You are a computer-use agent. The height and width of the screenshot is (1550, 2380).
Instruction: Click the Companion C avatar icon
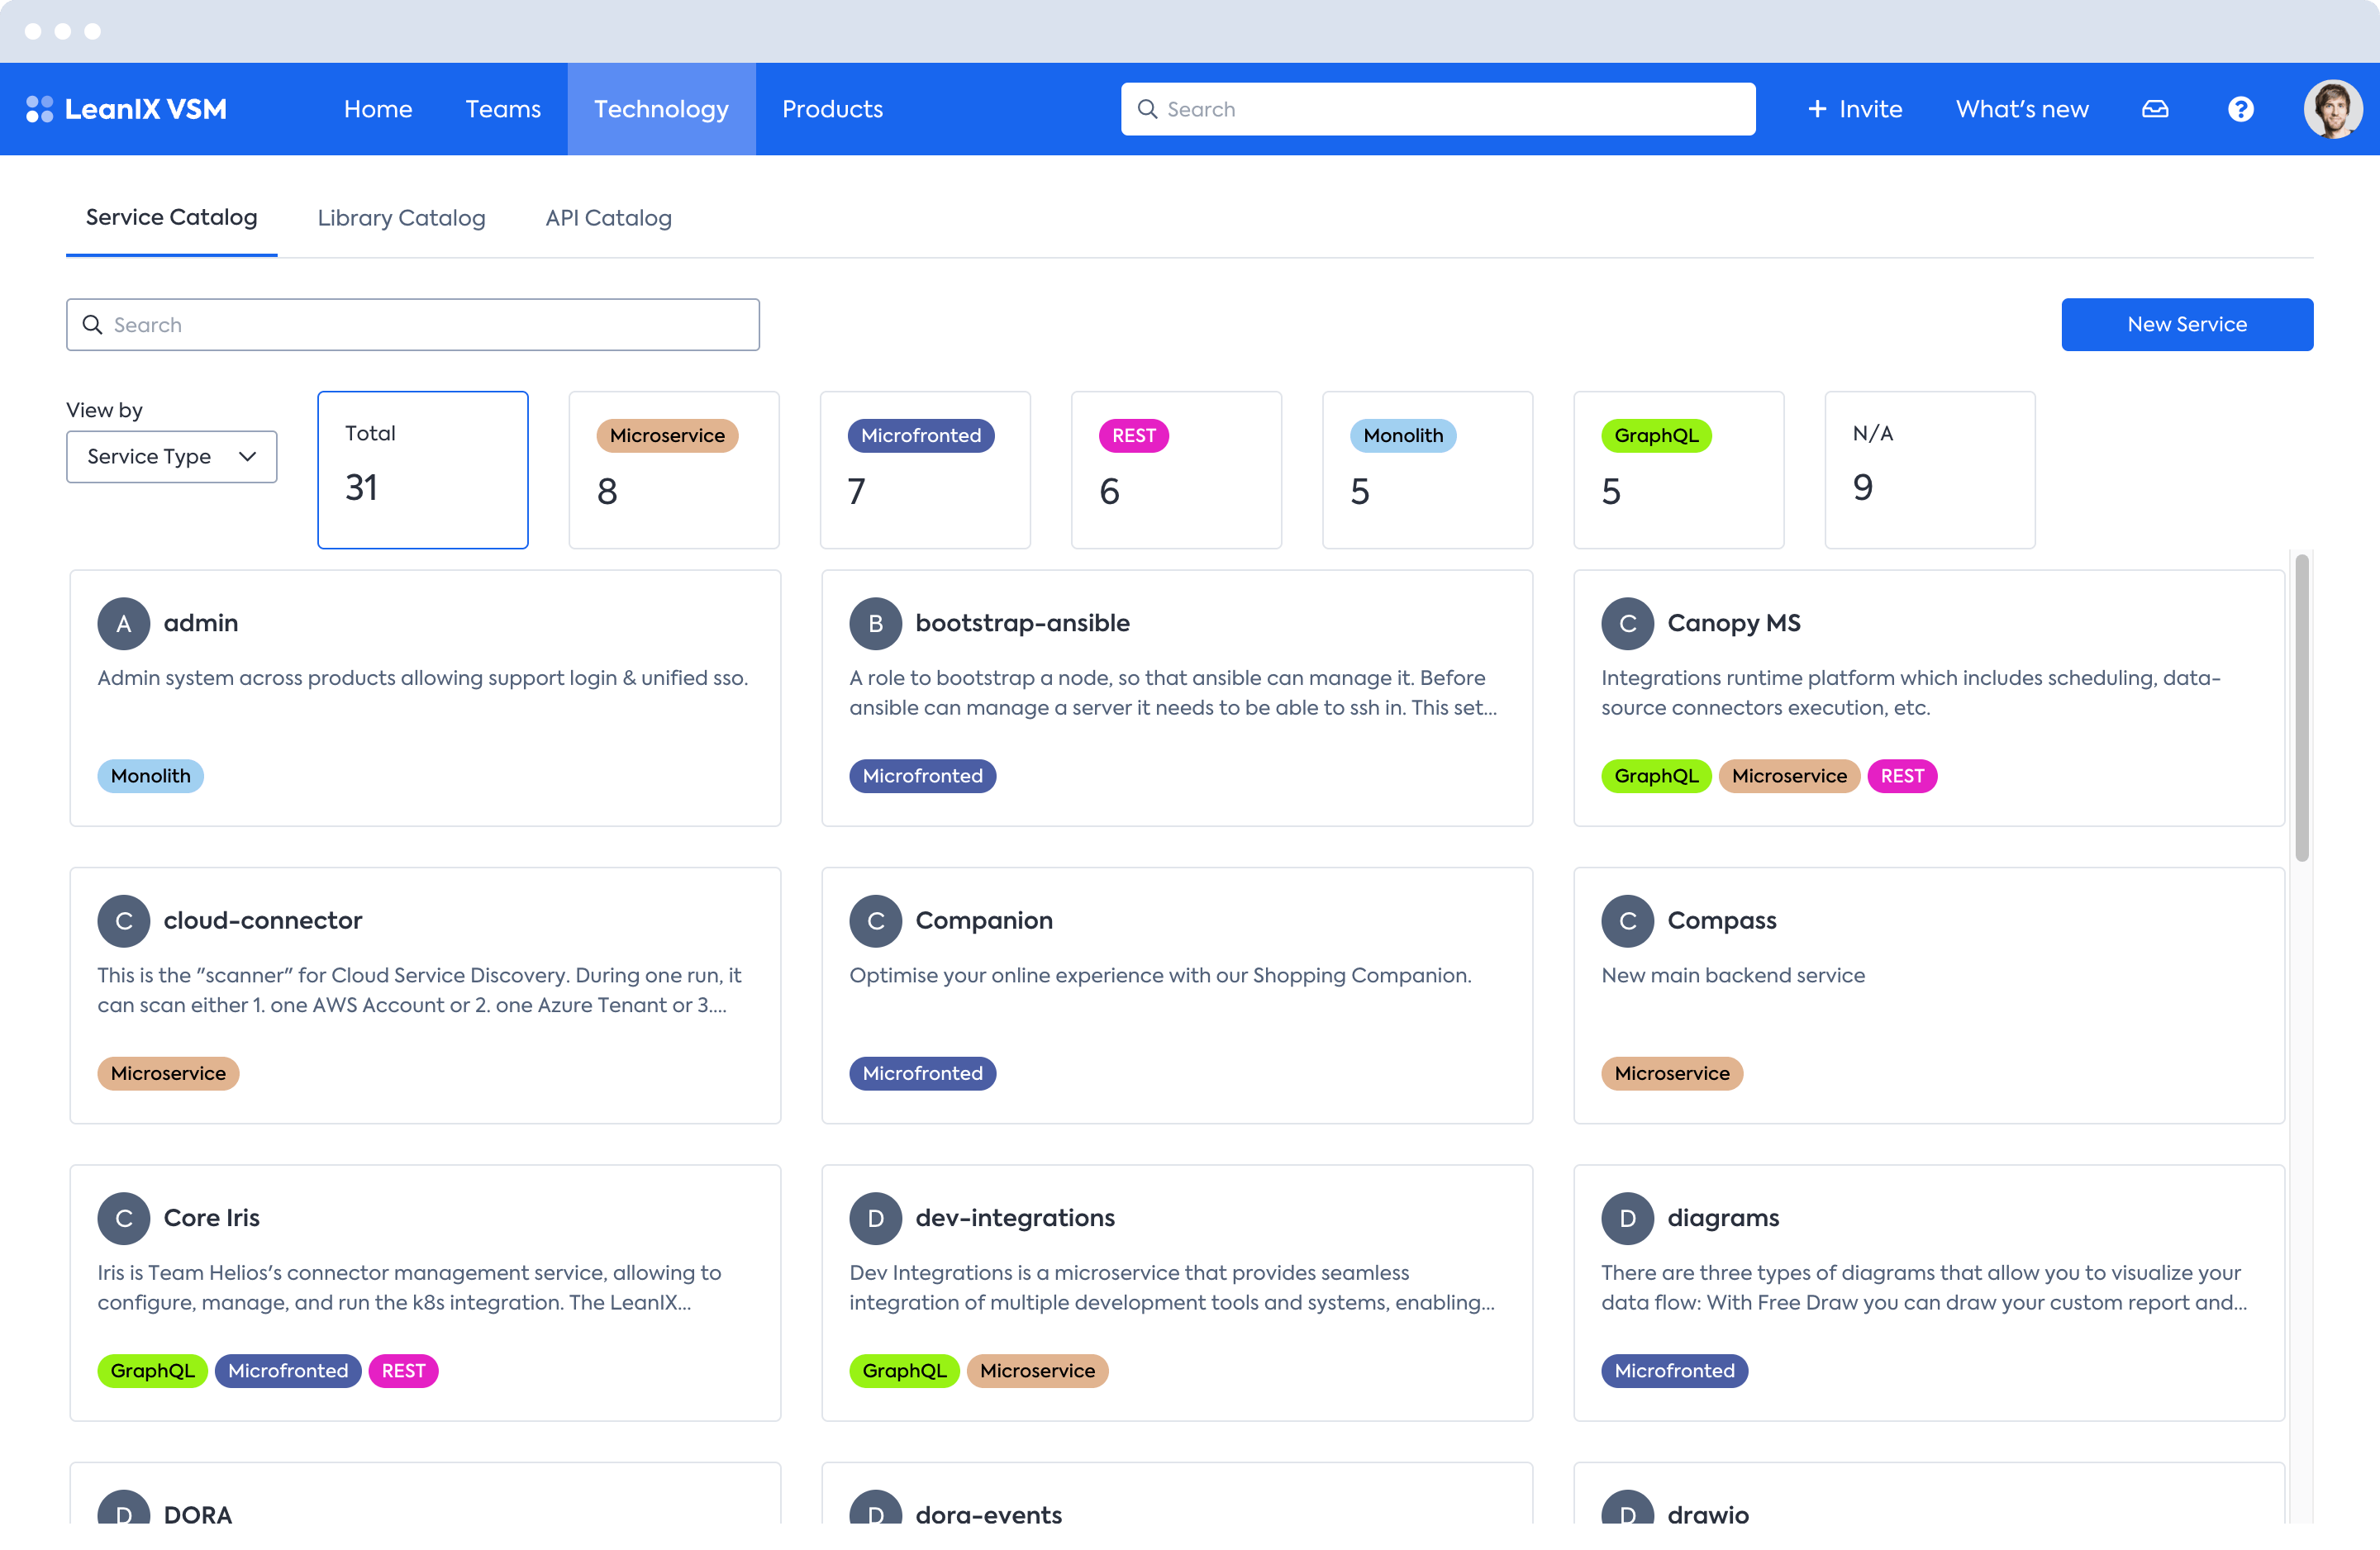pyautogui.click(x=876, y=921)
